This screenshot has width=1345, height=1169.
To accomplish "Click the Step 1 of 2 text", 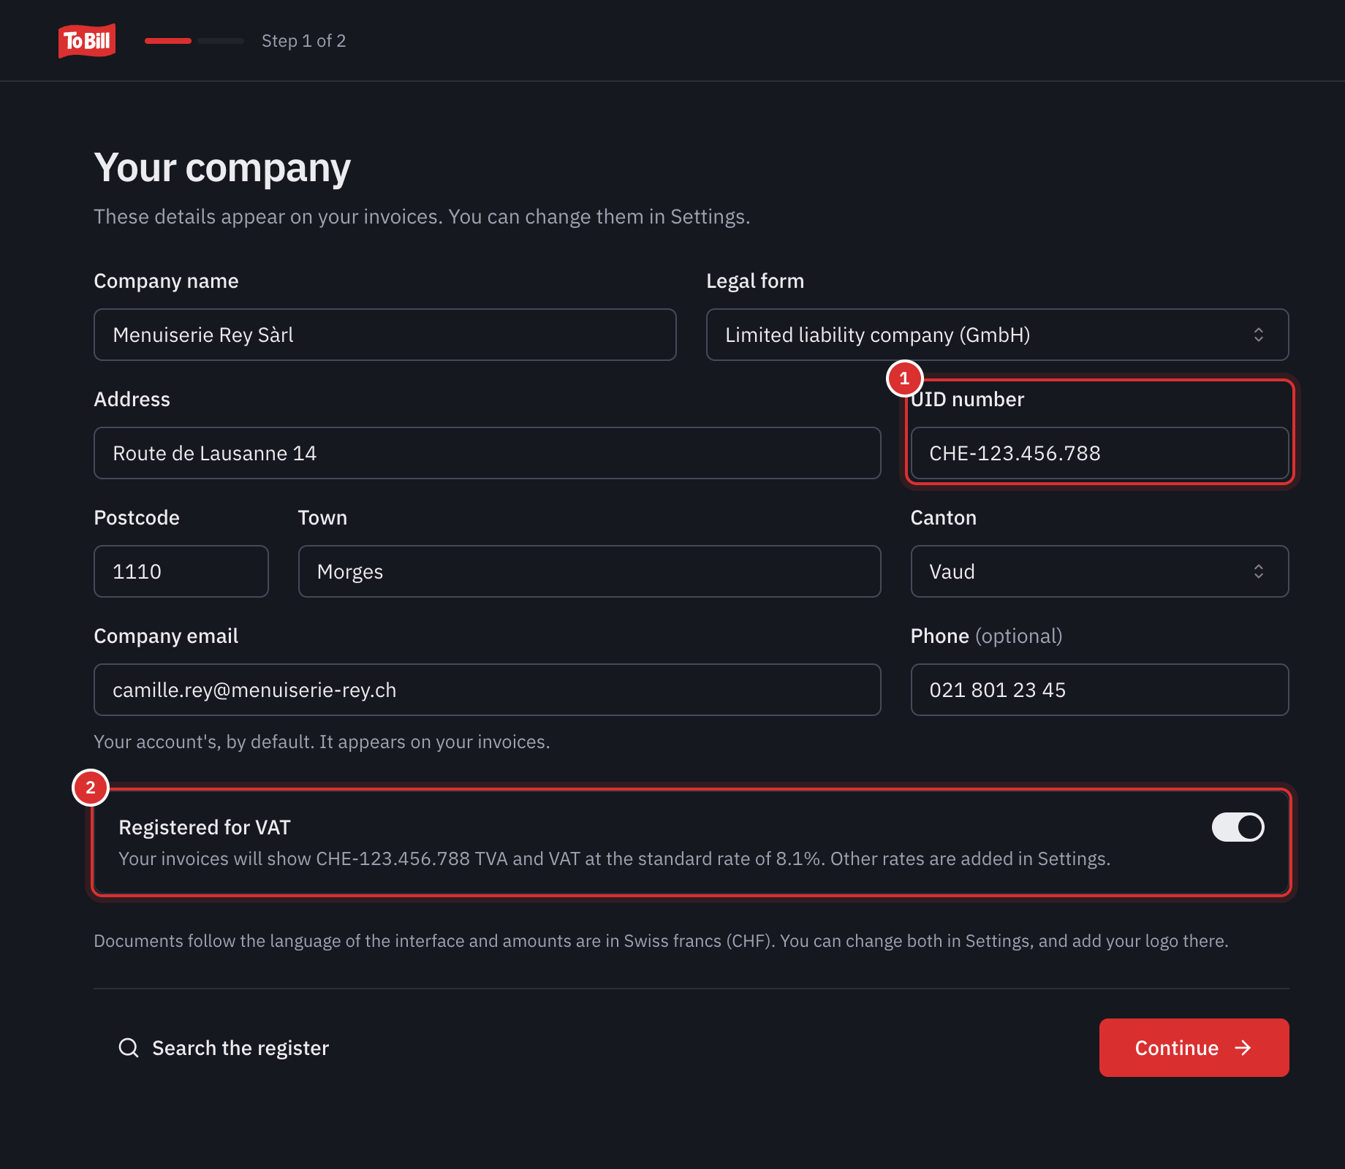I will (304, 41).
